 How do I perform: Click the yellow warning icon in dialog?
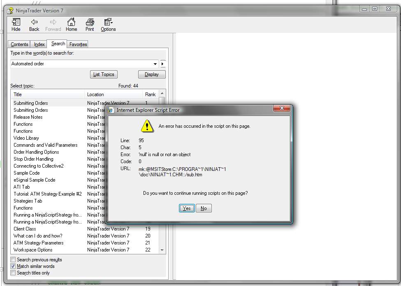tap(147, 126)
